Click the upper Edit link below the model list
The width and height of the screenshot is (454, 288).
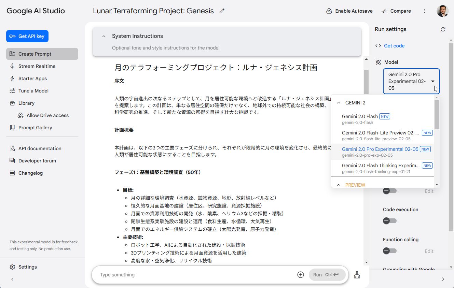[x=429, y=191]
